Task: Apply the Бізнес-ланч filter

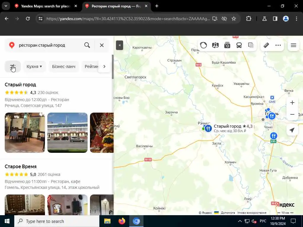Action: (x=64, y=67)
